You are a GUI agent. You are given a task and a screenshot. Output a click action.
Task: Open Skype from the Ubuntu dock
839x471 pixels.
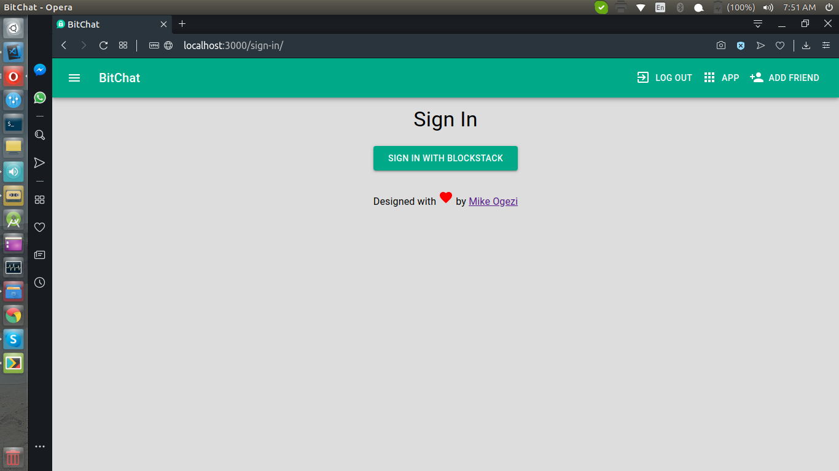(14, 339)
